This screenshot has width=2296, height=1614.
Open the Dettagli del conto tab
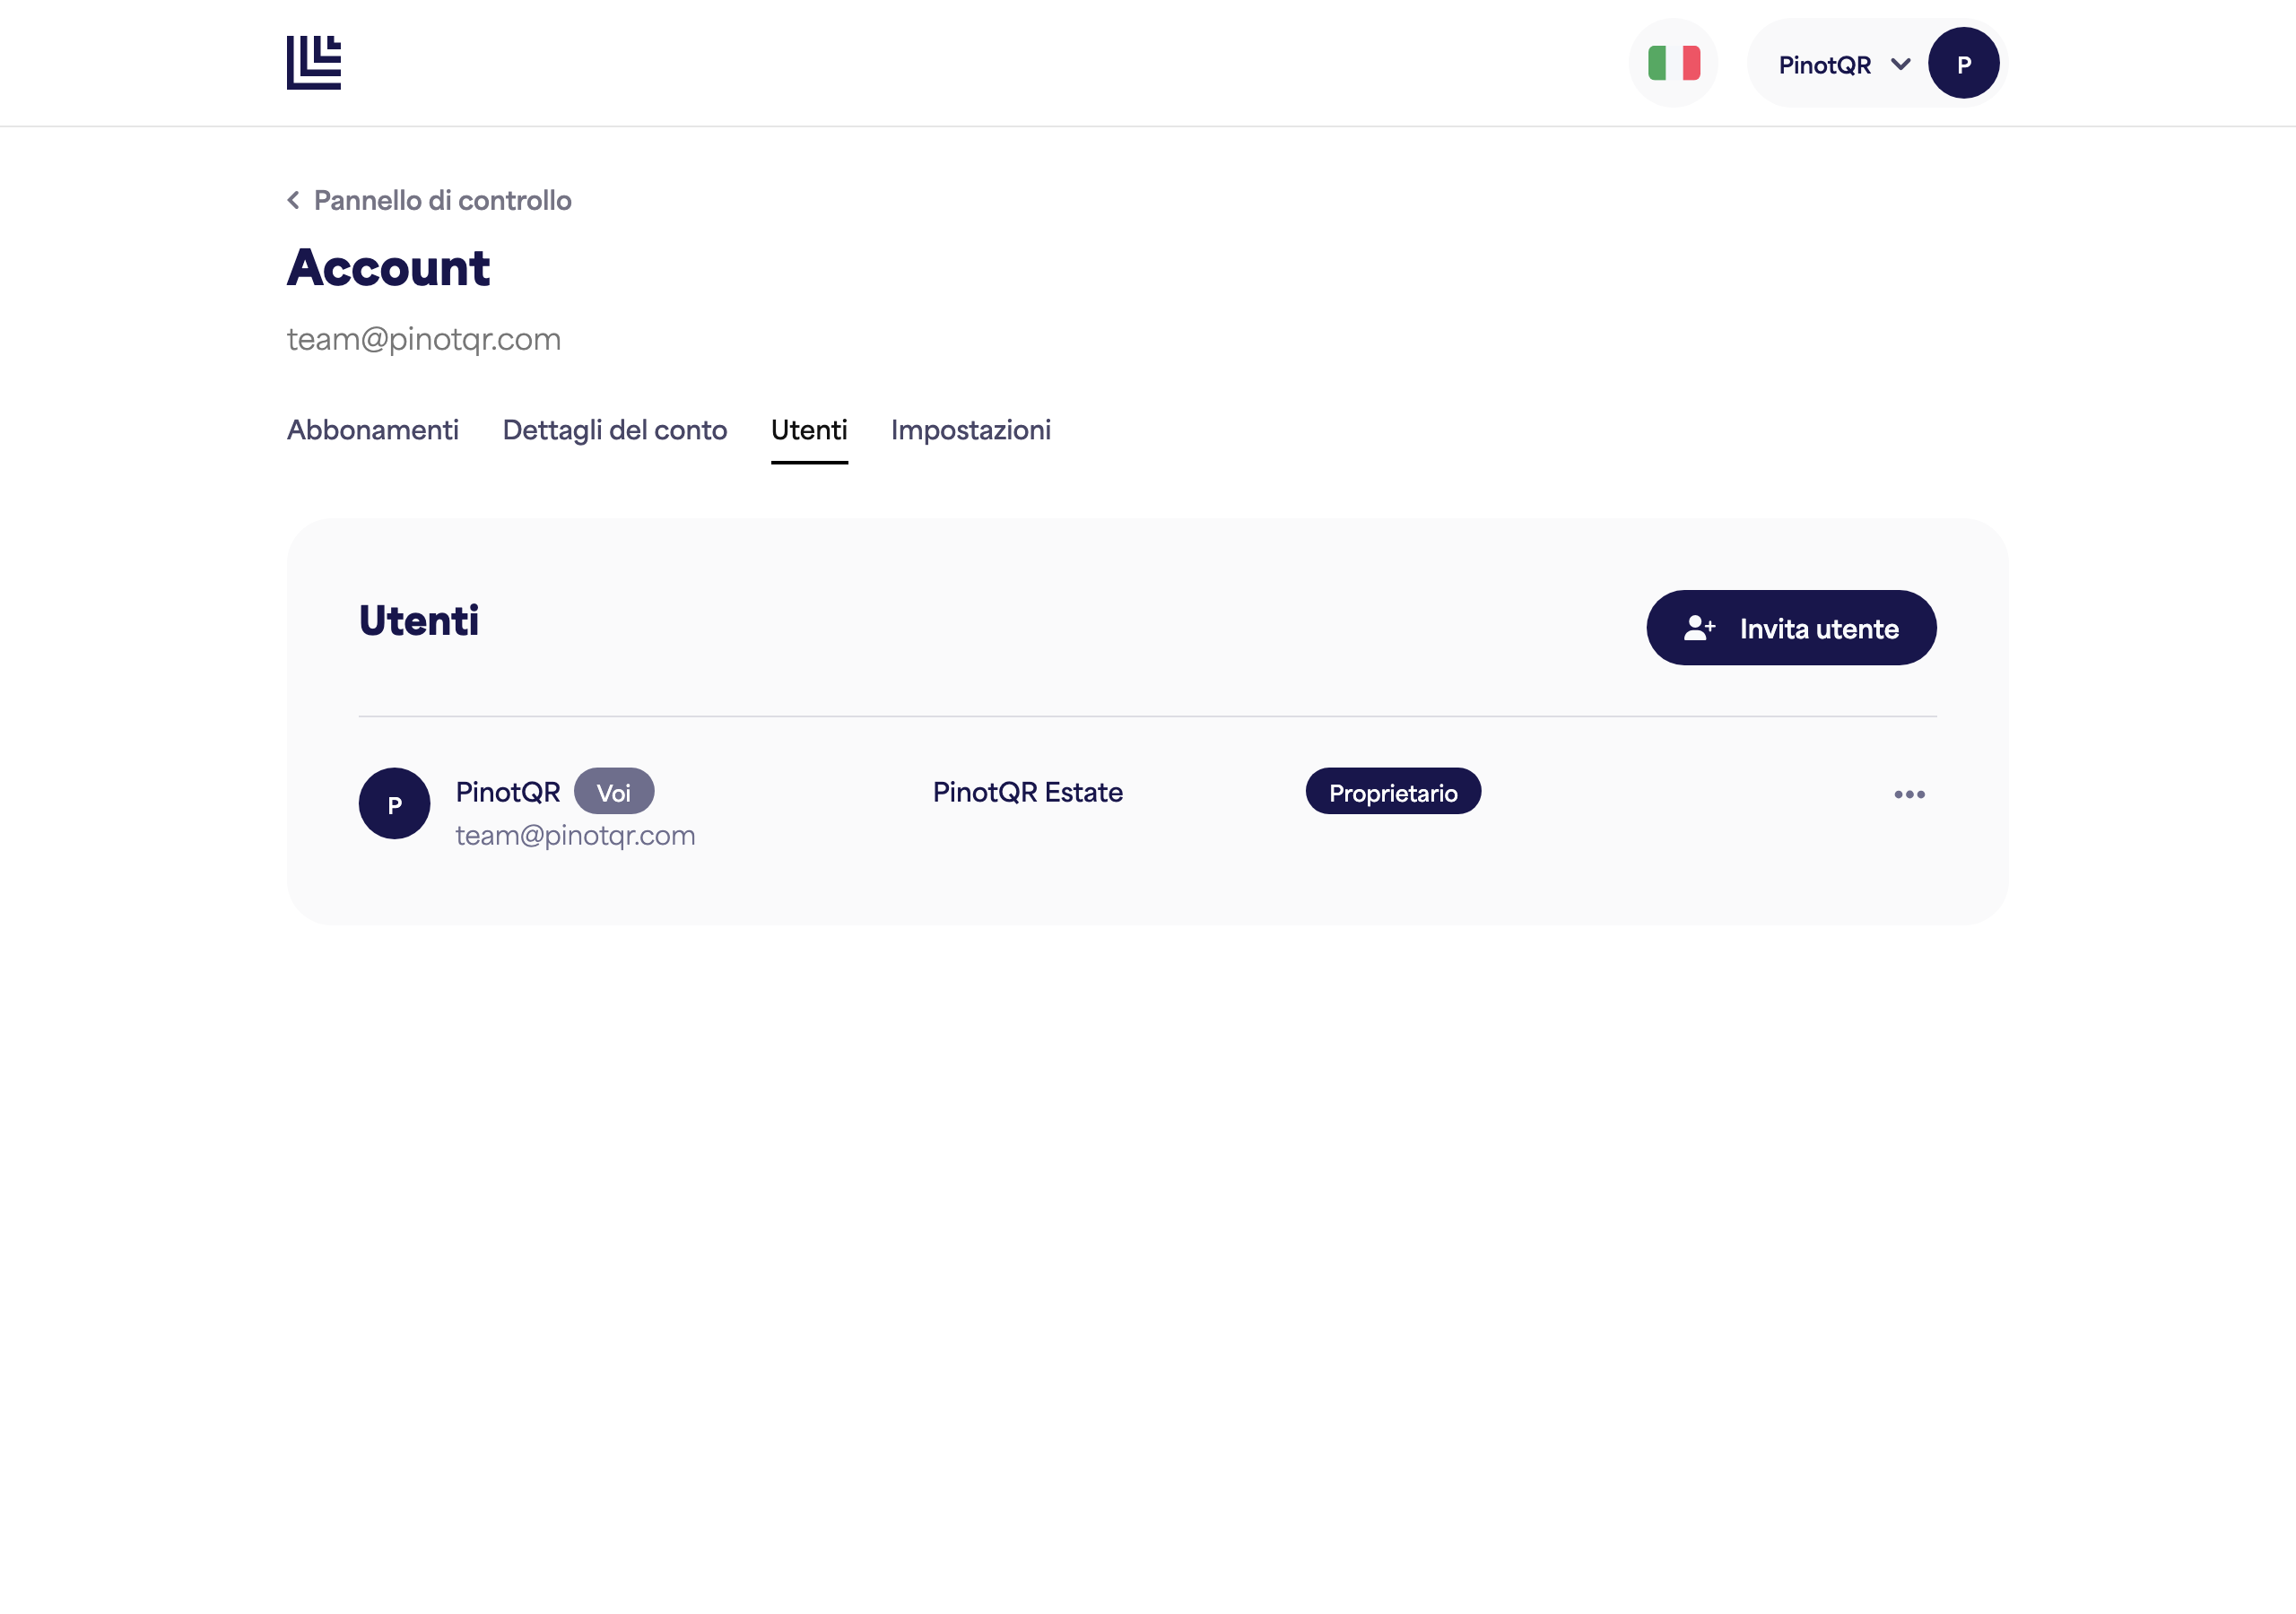tap(614, 430)
